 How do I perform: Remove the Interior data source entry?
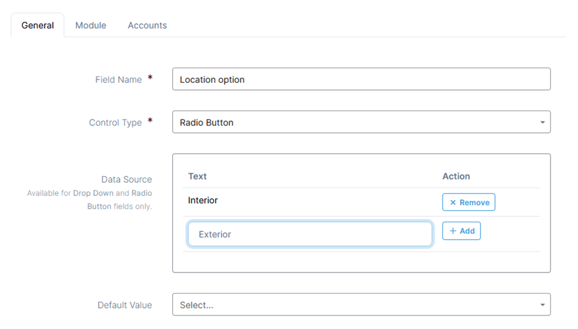click(x=469, y=202)
